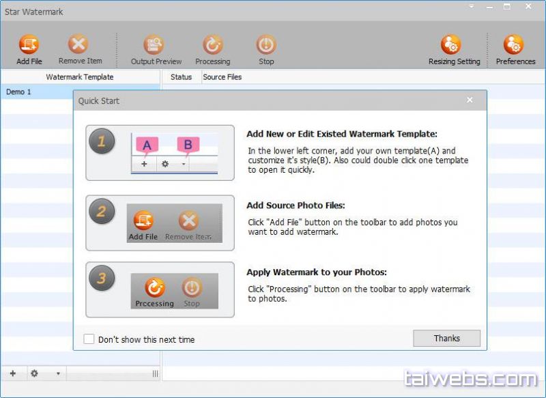Click the Status column header
Screen dimensions: 546x398
tap(181, 77)
